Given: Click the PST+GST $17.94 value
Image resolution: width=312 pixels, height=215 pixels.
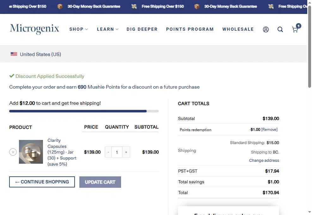Looking at the screenshot, I should click(272, 171).
